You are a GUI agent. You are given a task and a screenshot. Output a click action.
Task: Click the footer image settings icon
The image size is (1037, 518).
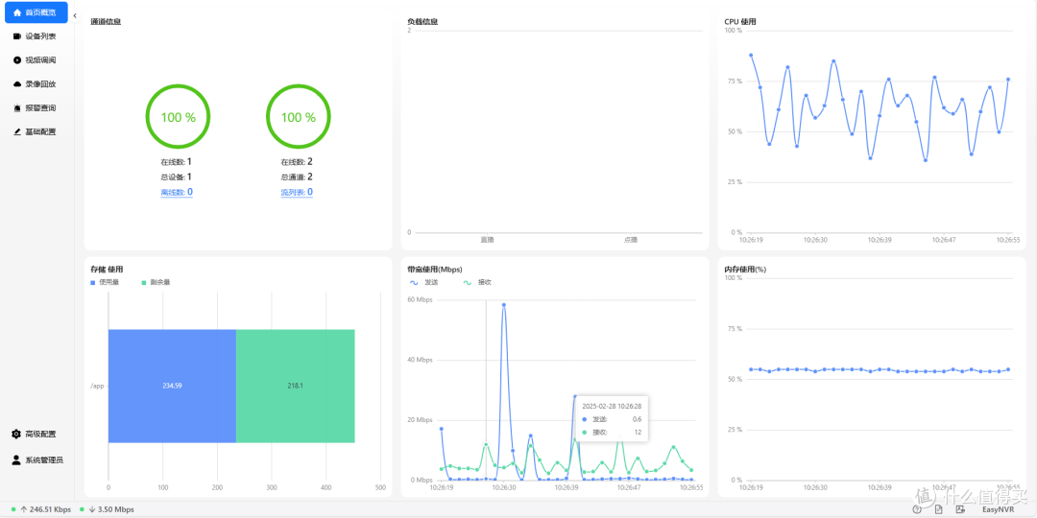tap(959, 509)
